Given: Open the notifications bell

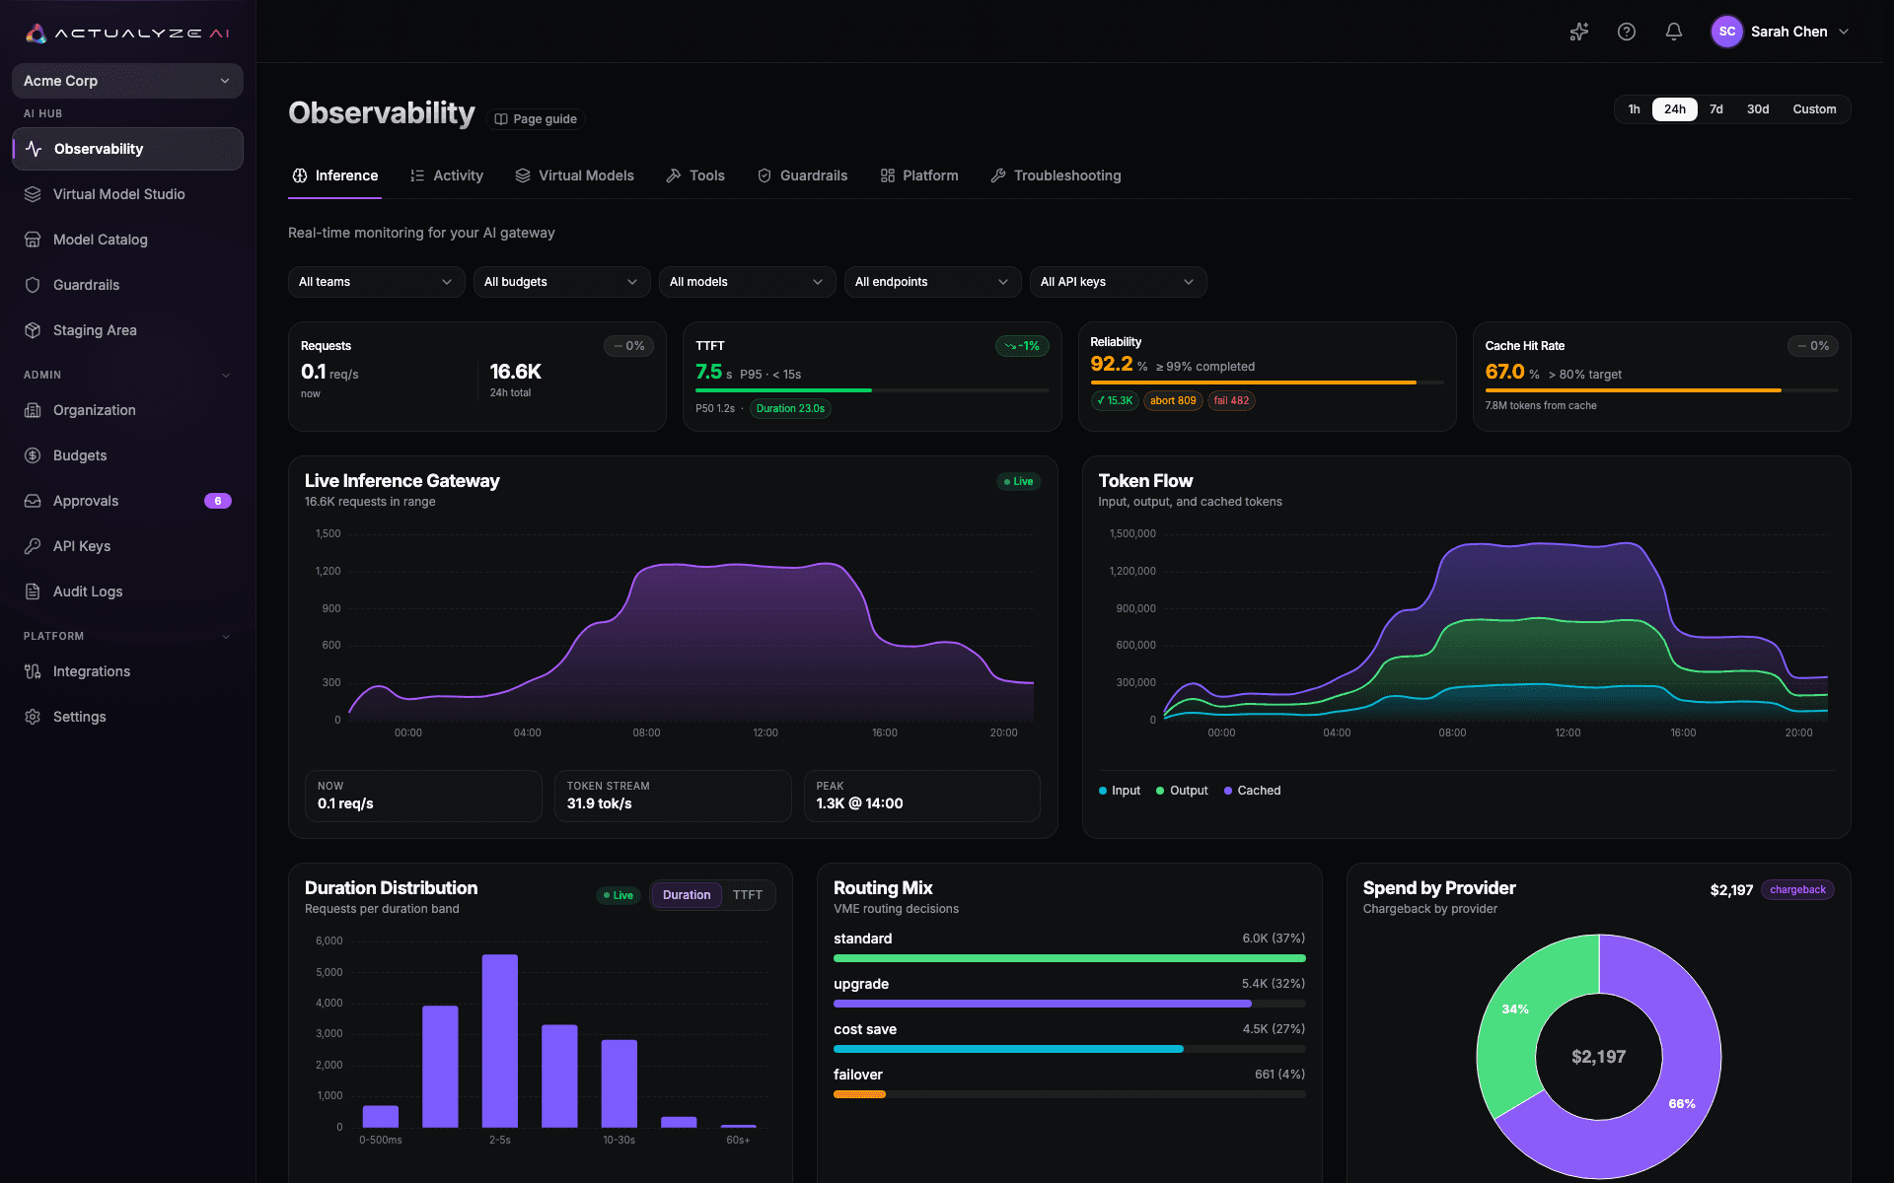Looking at the screenshot, I should 1674,32.
